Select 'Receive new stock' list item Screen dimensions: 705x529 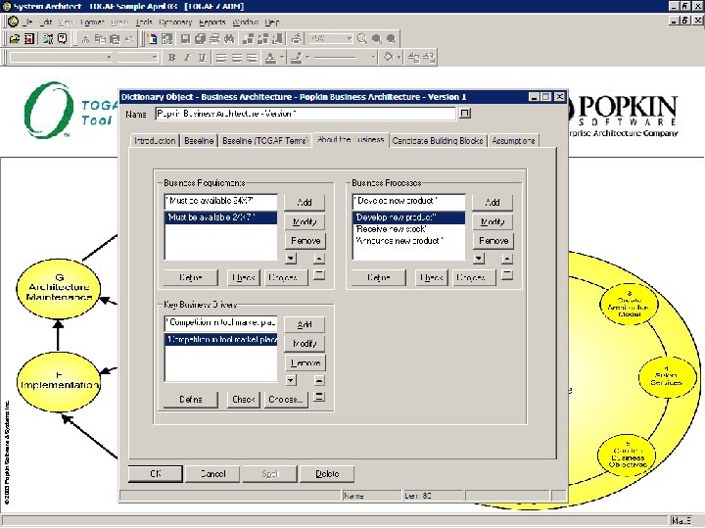(x=408, y=229)
